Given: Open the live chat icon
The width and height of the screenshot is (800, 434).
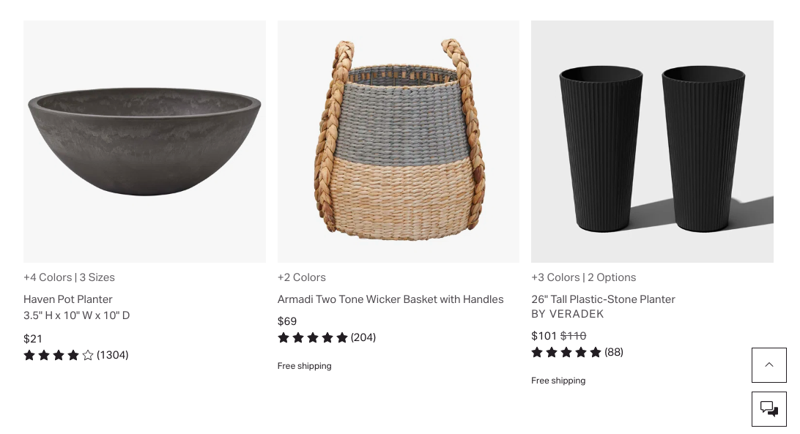Looking at the screenshot, I should point(768,408).
